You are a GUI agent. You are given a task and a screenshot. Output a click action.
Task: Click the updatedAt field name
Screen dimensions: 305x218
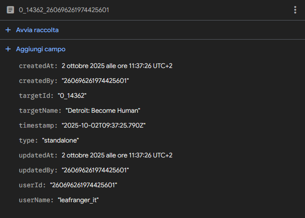pyautogui.click(x=38, y=156)
